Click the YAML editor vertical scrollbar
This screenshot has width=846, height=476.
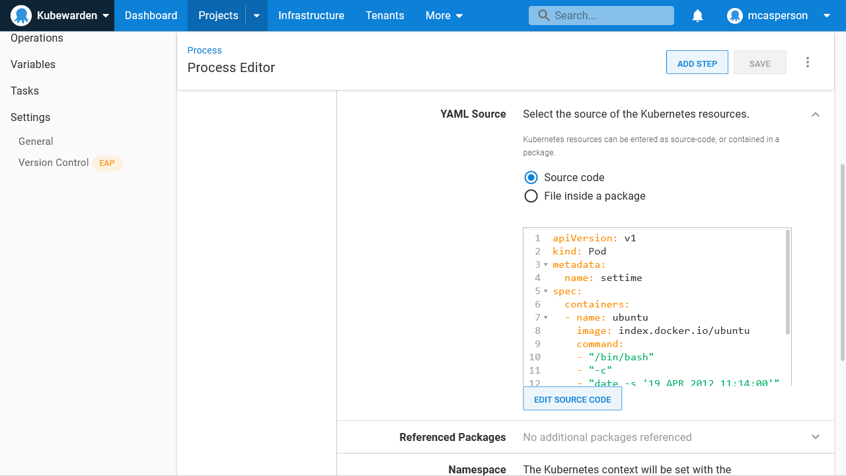(788, 282)
